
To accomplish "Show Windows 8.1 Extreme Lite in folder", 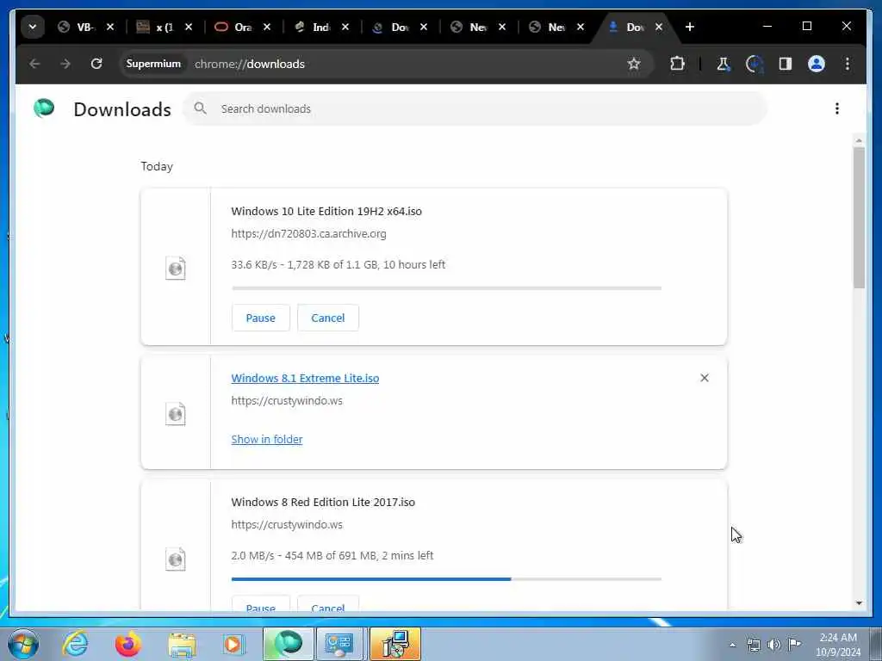I will (267, 440).
